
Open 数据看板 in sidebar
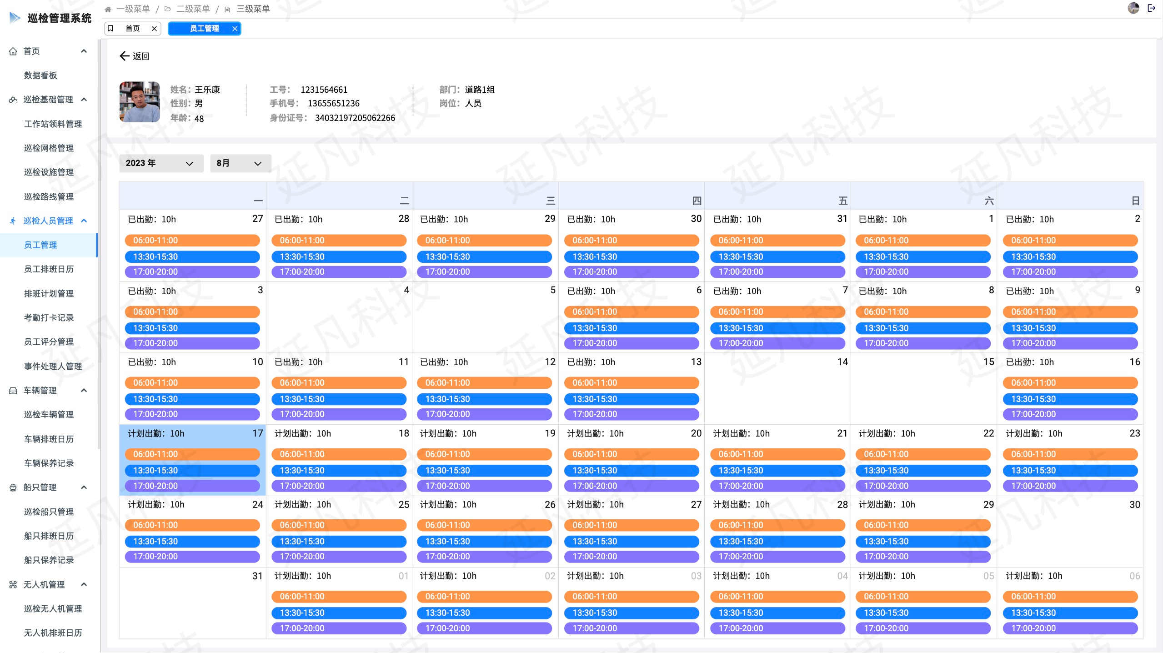[40, 75]
